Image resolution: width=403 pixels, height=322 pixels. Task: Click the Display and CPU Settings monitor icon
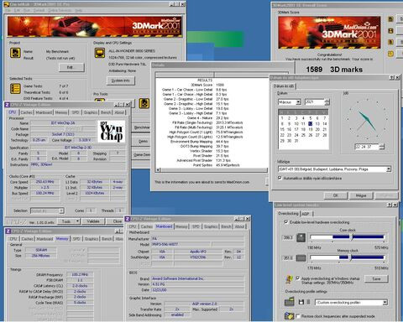[x=100, y=53]
